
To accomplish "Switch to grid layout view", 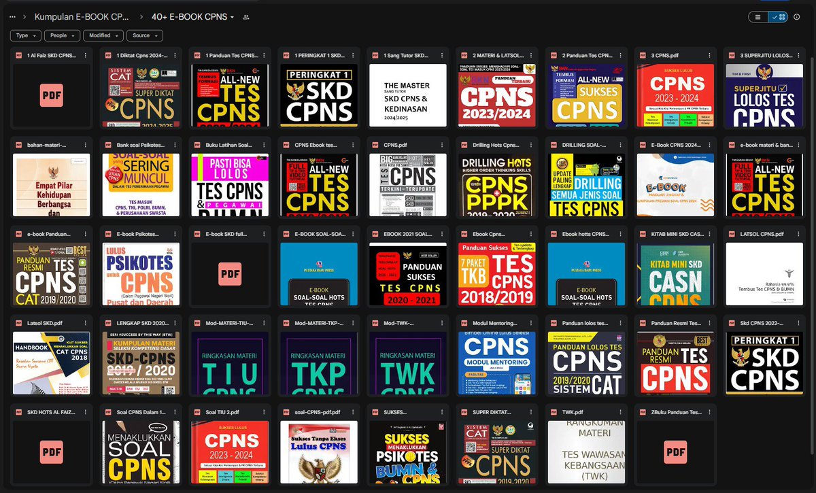I will tap(778, 17).
